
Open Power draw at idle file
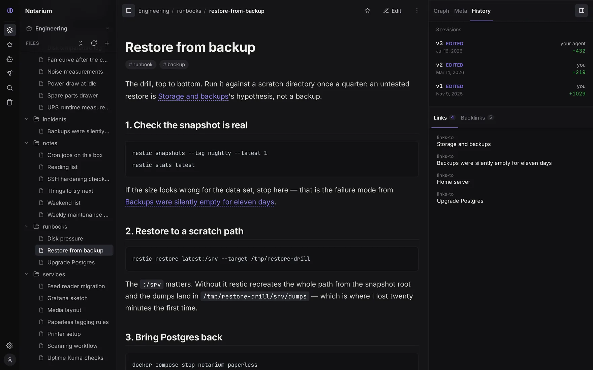[74, 83]
